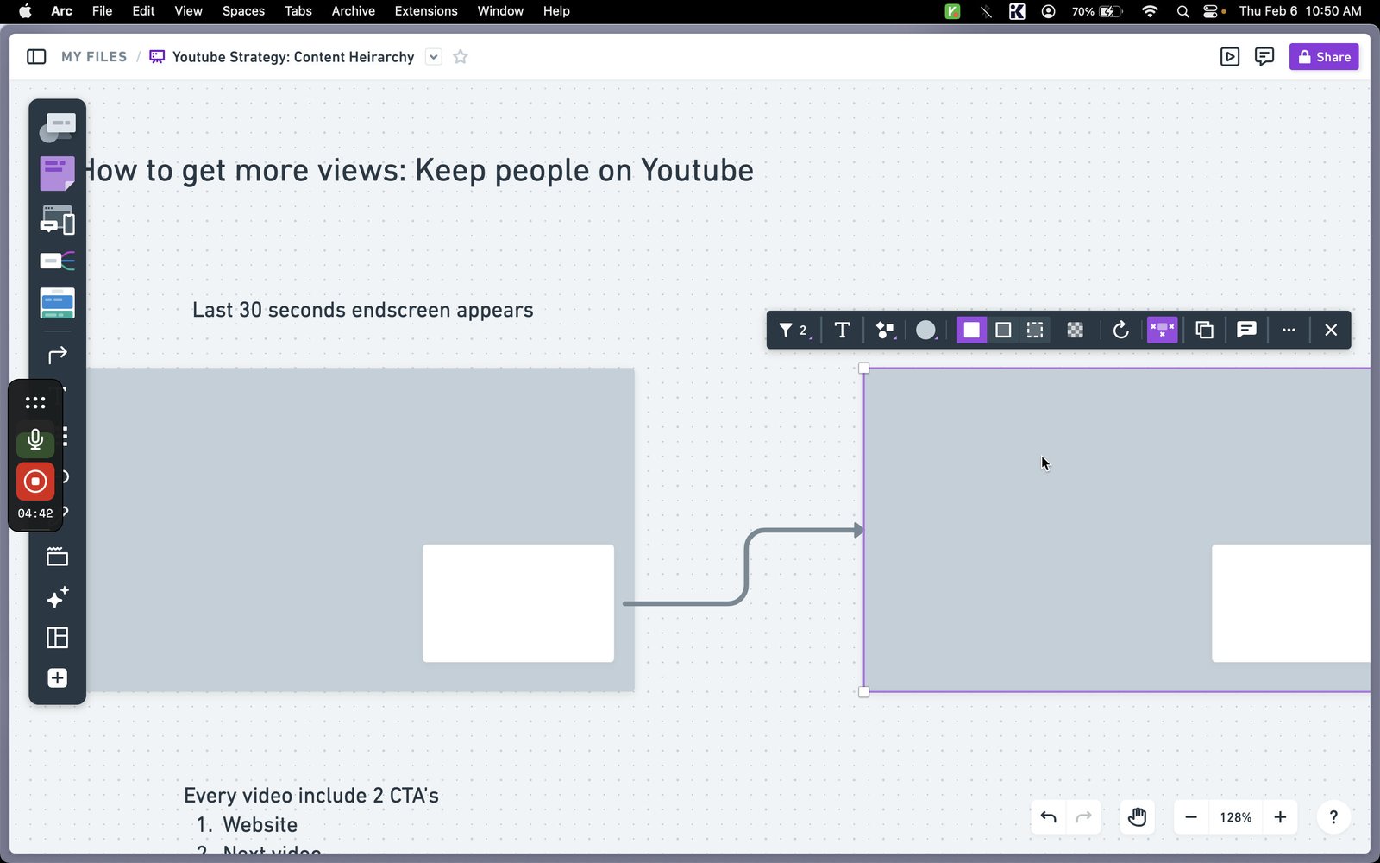Select the shapes element tool in sidebar
The image size is (1380, 863).
[57, 128]
